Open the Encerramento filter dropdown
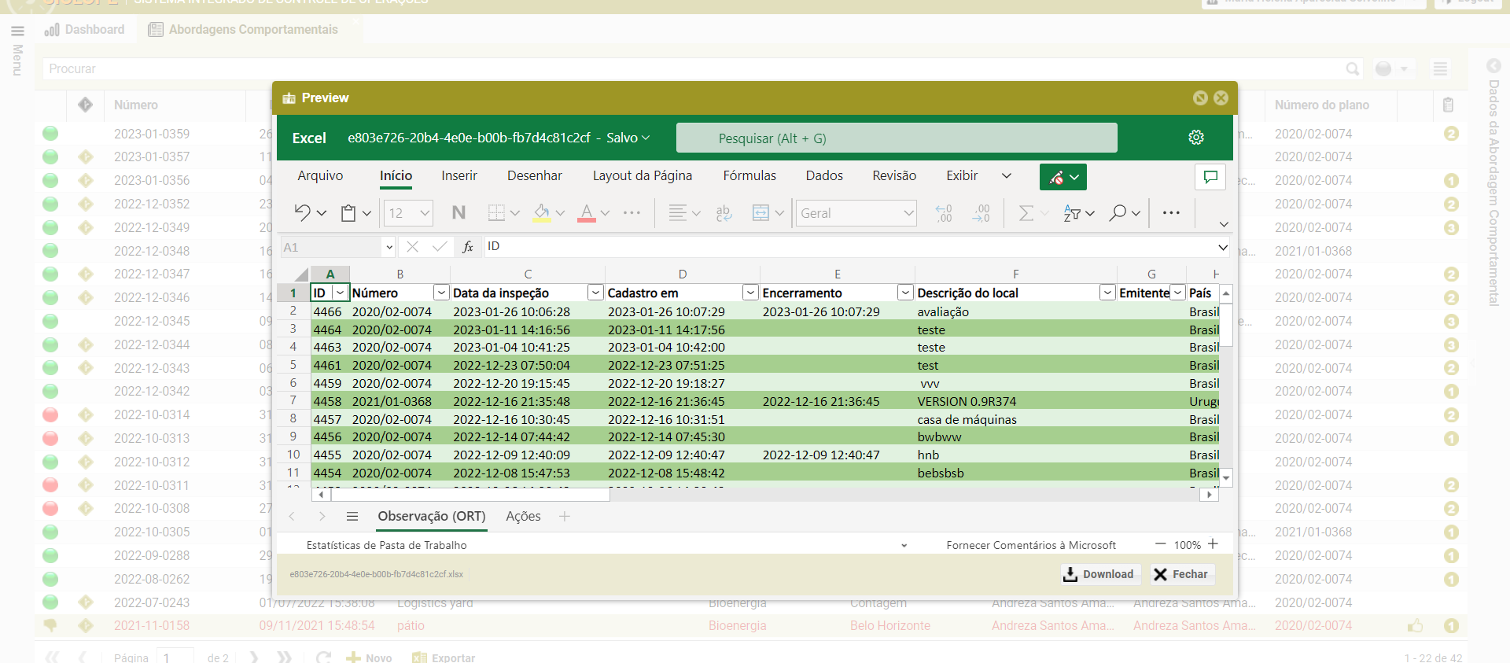Image resolution: width=1510 pixels, height=663 pixels. [905, 293]
